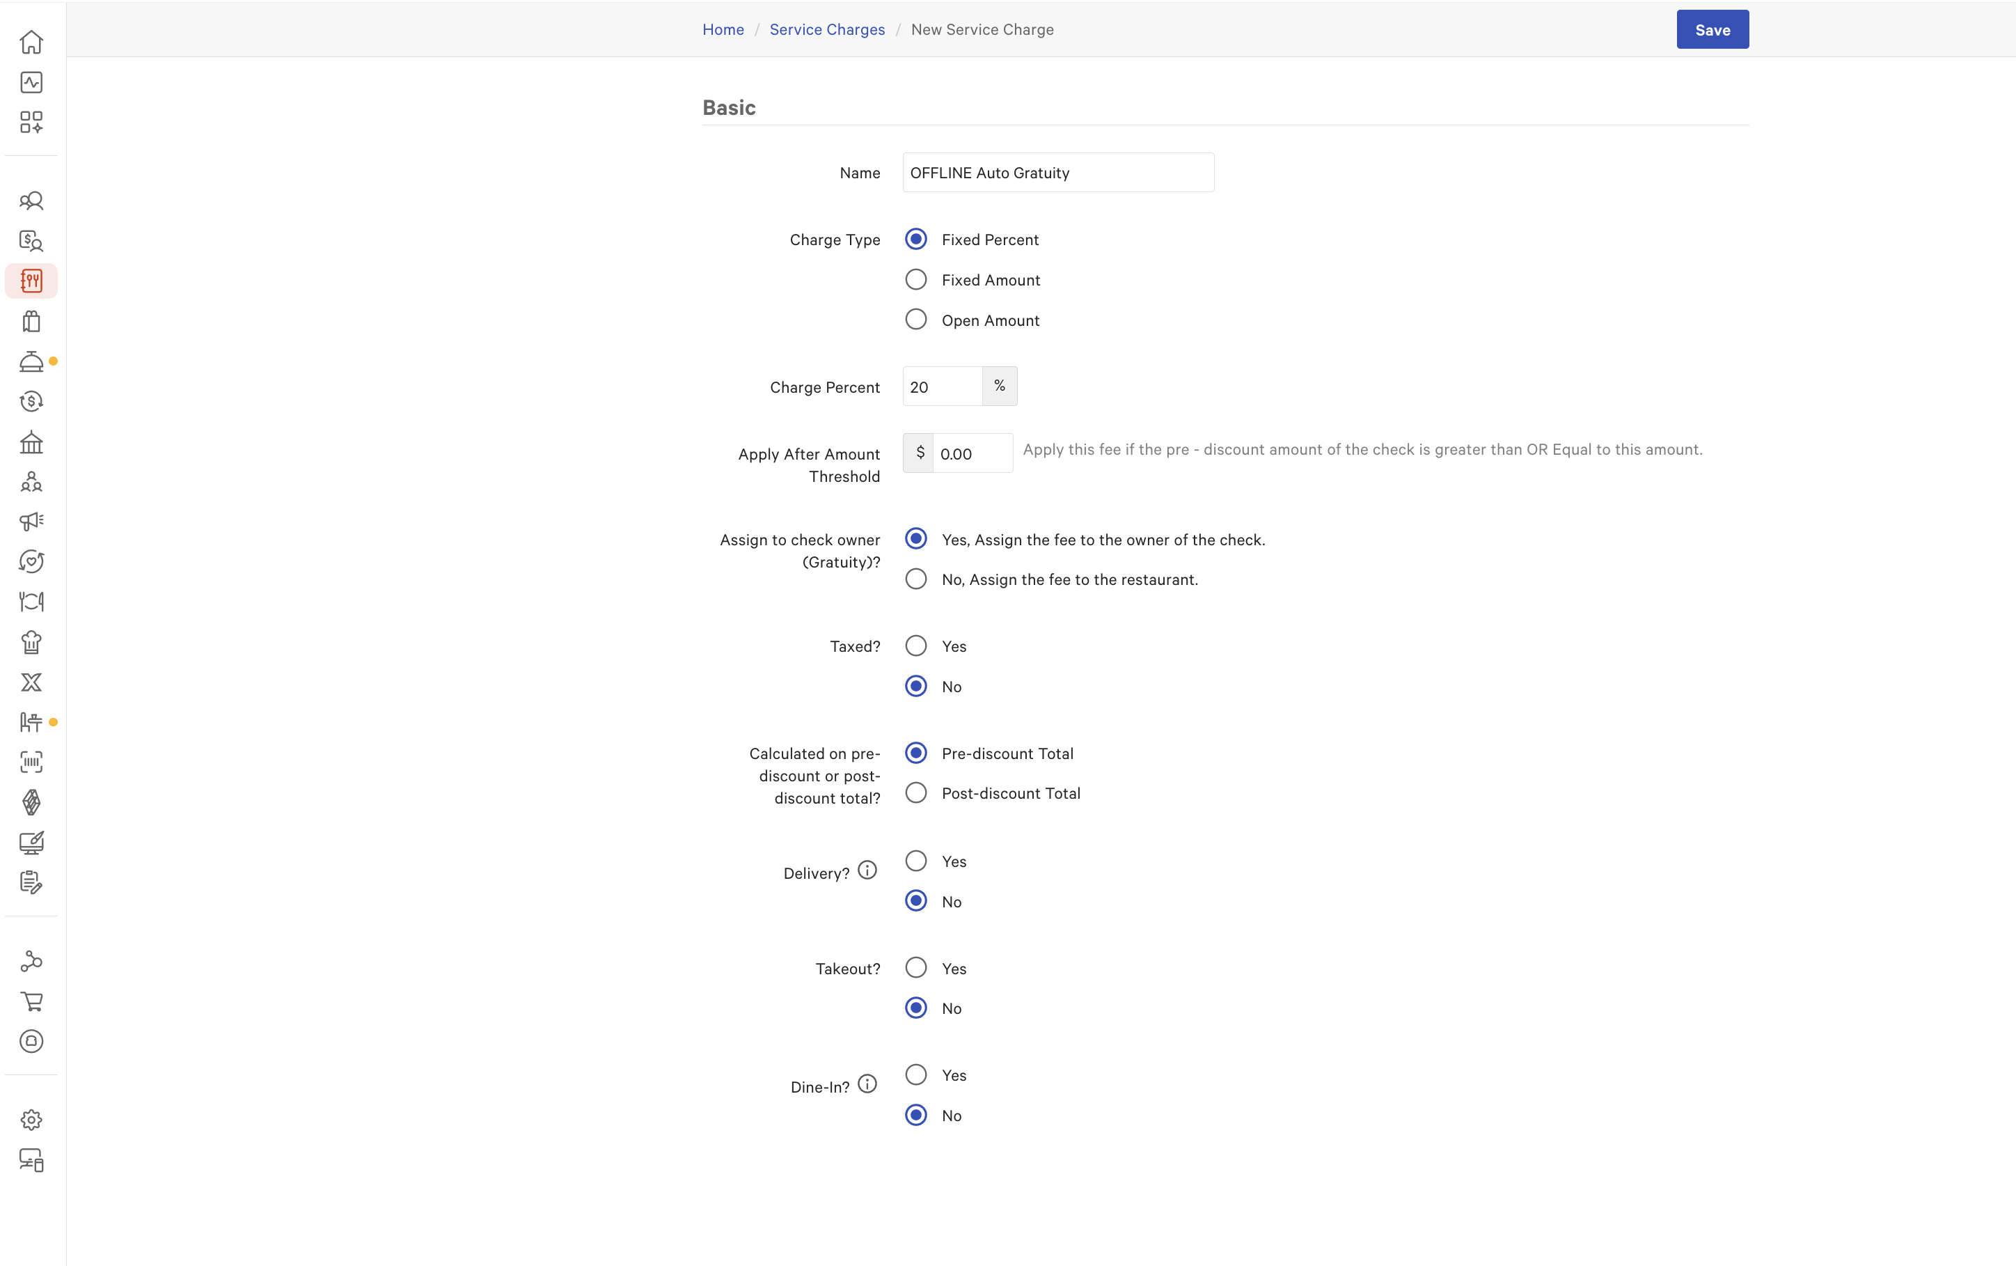Click the Save button
Screen dimensions: 2016x1266
coord(1712,29)
